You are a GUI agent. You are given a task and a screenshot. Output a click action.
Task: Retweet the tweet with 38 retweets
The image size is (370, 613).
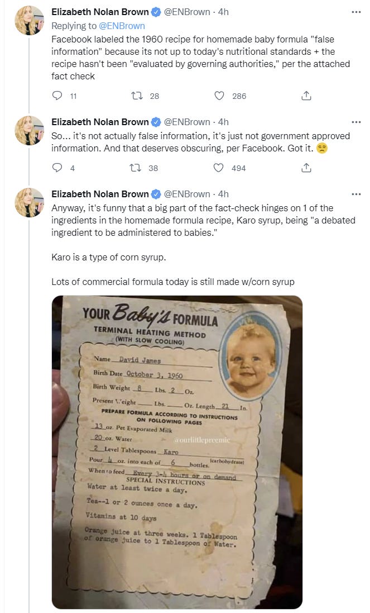(x=134, y=168)
